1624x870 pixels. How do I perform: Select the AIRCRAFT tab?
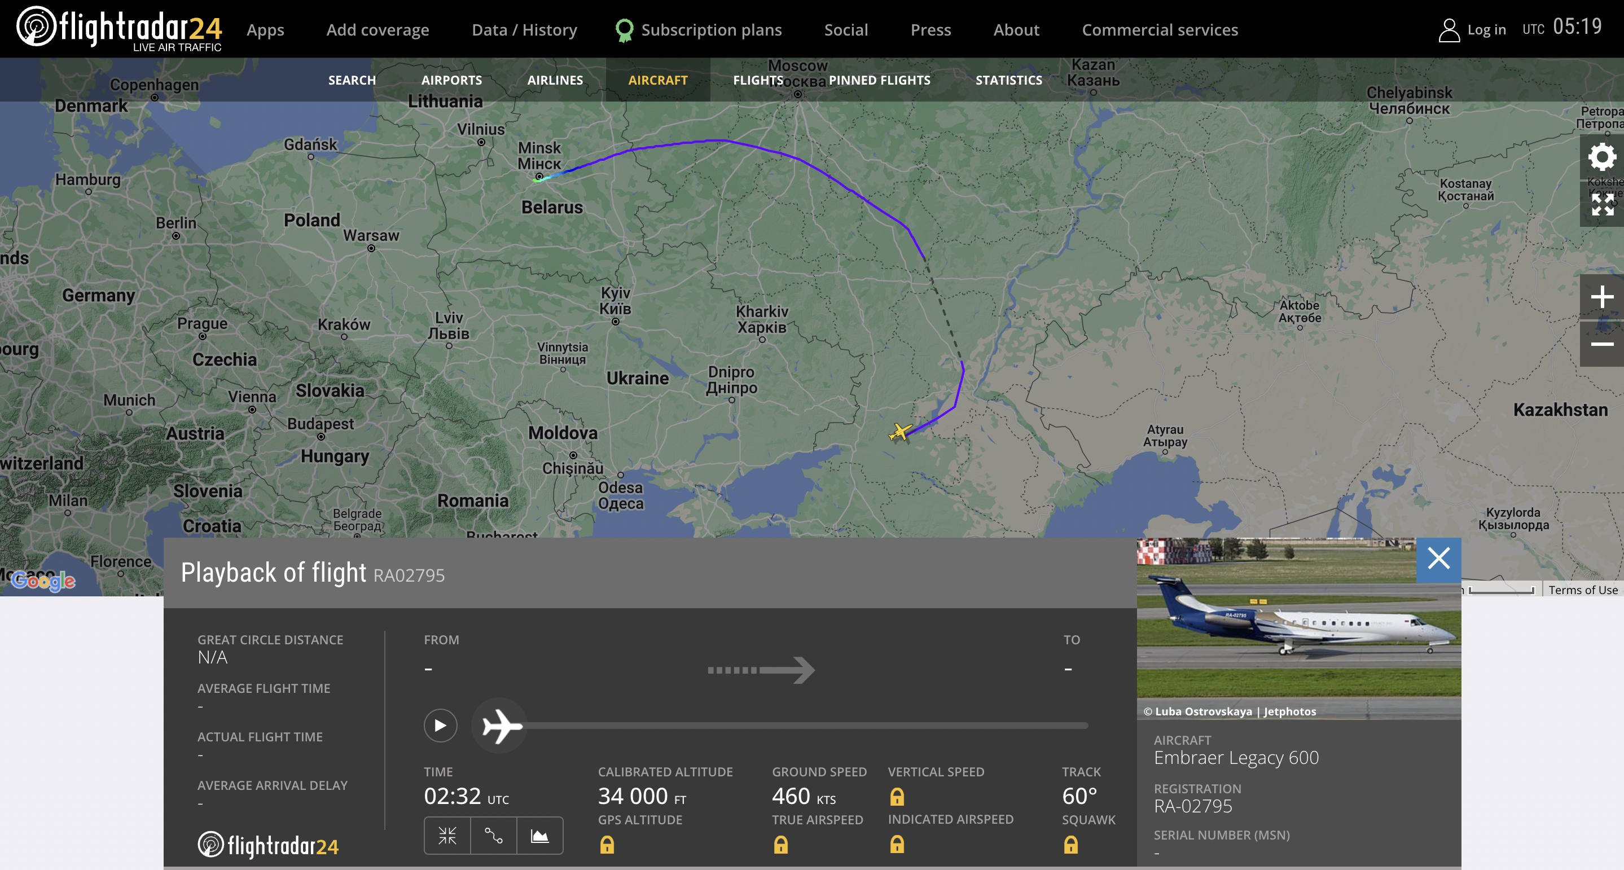(x=657, y=80)
